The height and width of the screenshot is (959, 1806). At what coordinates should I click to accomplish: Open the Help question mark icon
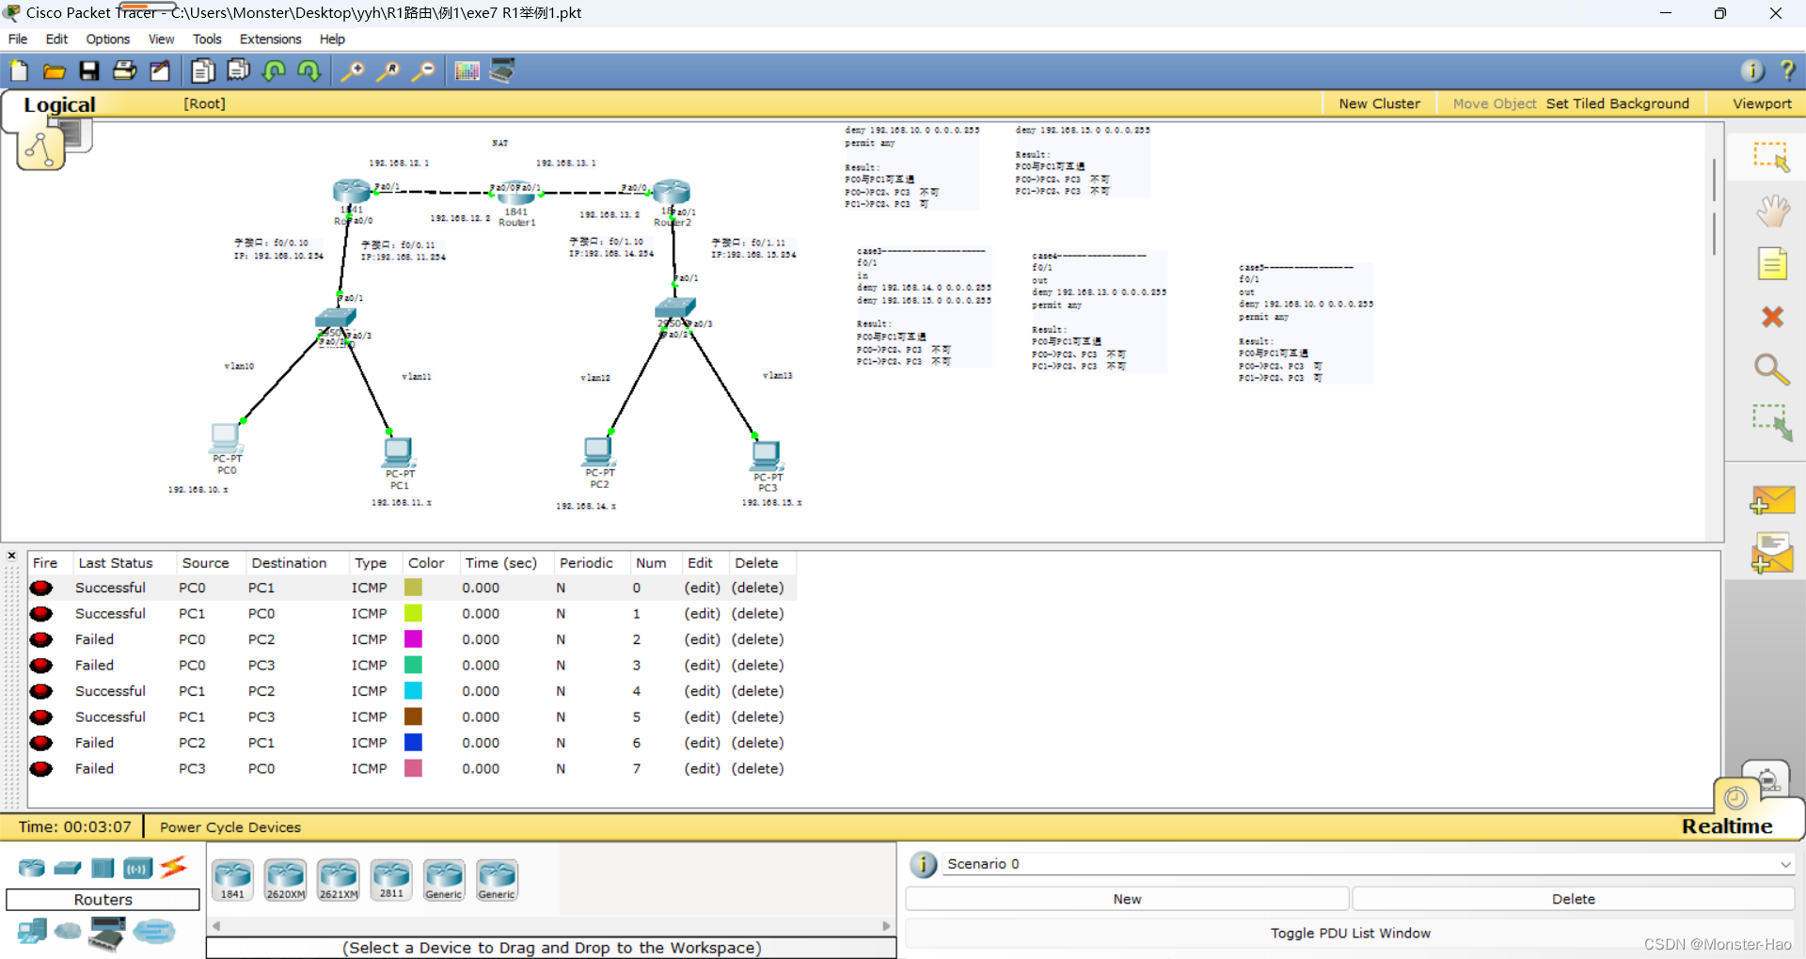pos(1788,71)
